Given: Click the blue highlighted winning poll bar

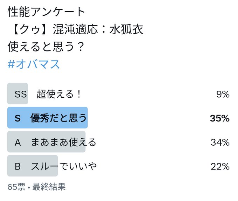Looking at the screenshot, I should coord(48,118).
